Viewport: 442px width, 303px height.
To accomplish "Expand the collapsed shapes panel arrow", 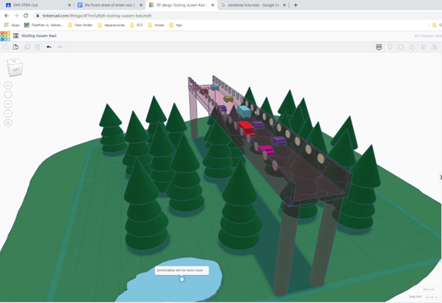I will pos(441,178).
